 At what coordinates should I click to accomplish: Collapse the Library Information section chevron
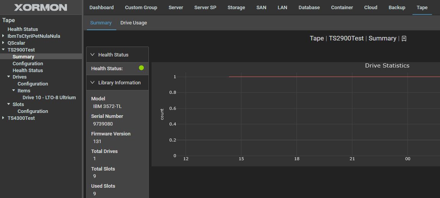point(93,82)
